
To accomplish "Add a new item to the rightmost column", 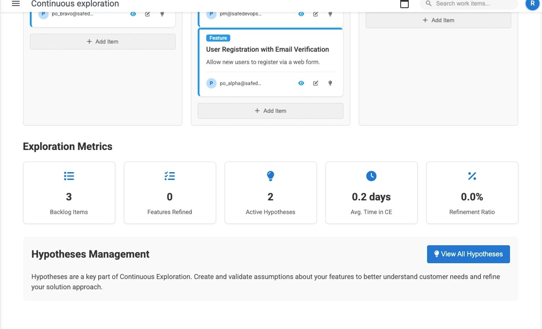I will [x=438, y=20].
